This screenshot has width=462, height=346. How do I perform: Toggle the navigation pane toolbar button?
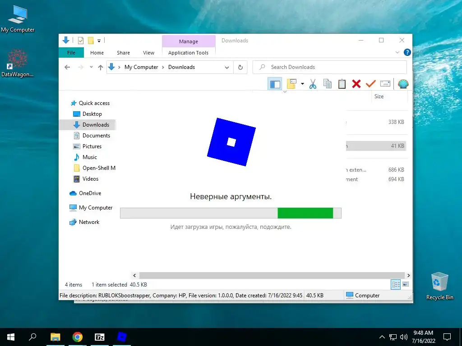point(275,84)
